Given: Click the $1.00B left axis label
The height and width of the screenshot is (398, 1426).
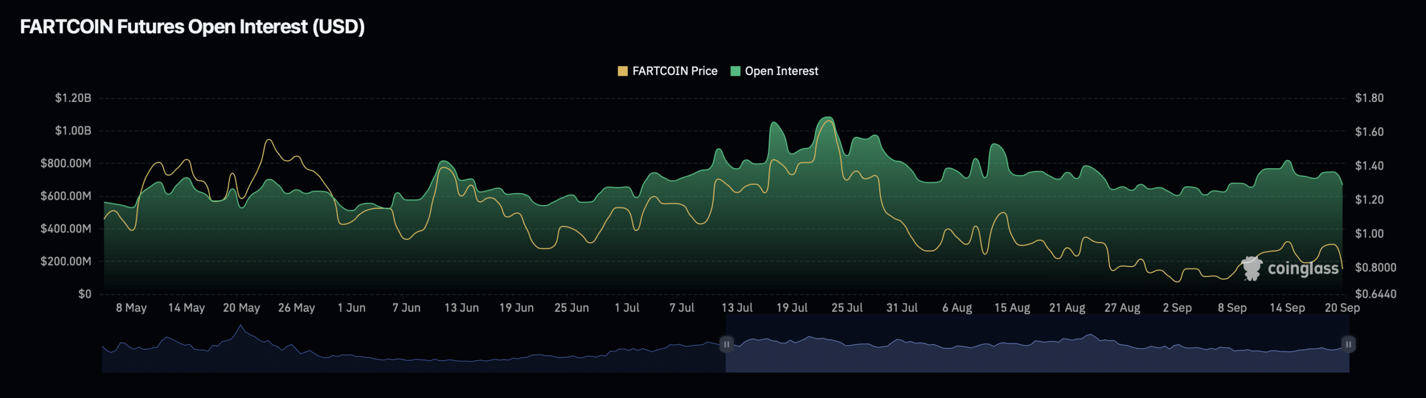Looking at the screenshot, I should click(73, 131).
